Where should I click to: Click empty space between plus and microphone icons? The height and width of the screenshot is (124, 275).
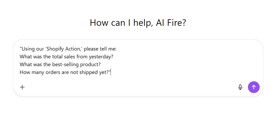130,87
